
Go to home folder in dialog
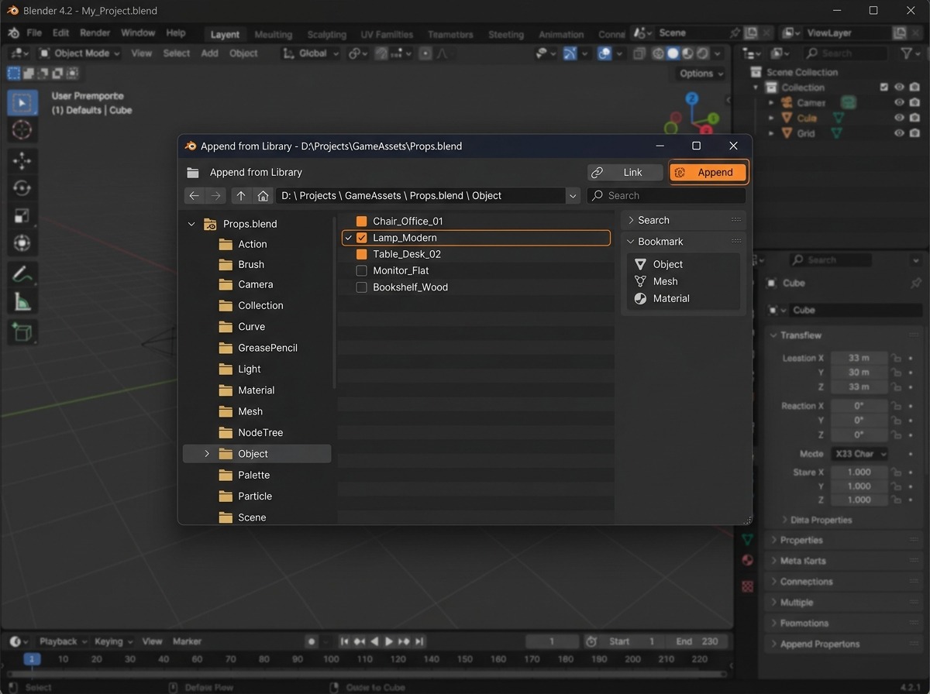[263, 196]
